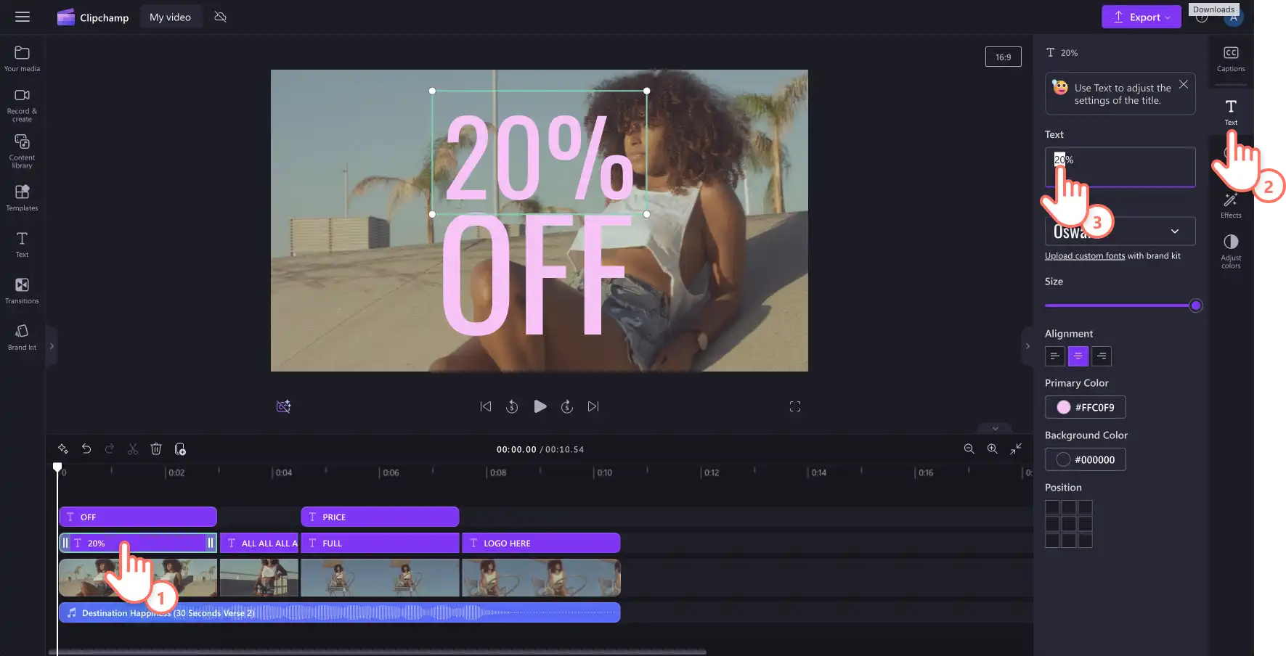This screenshot has height=656, width=1286.
Task: Select left text alignment
Action: coord(1055,356)
